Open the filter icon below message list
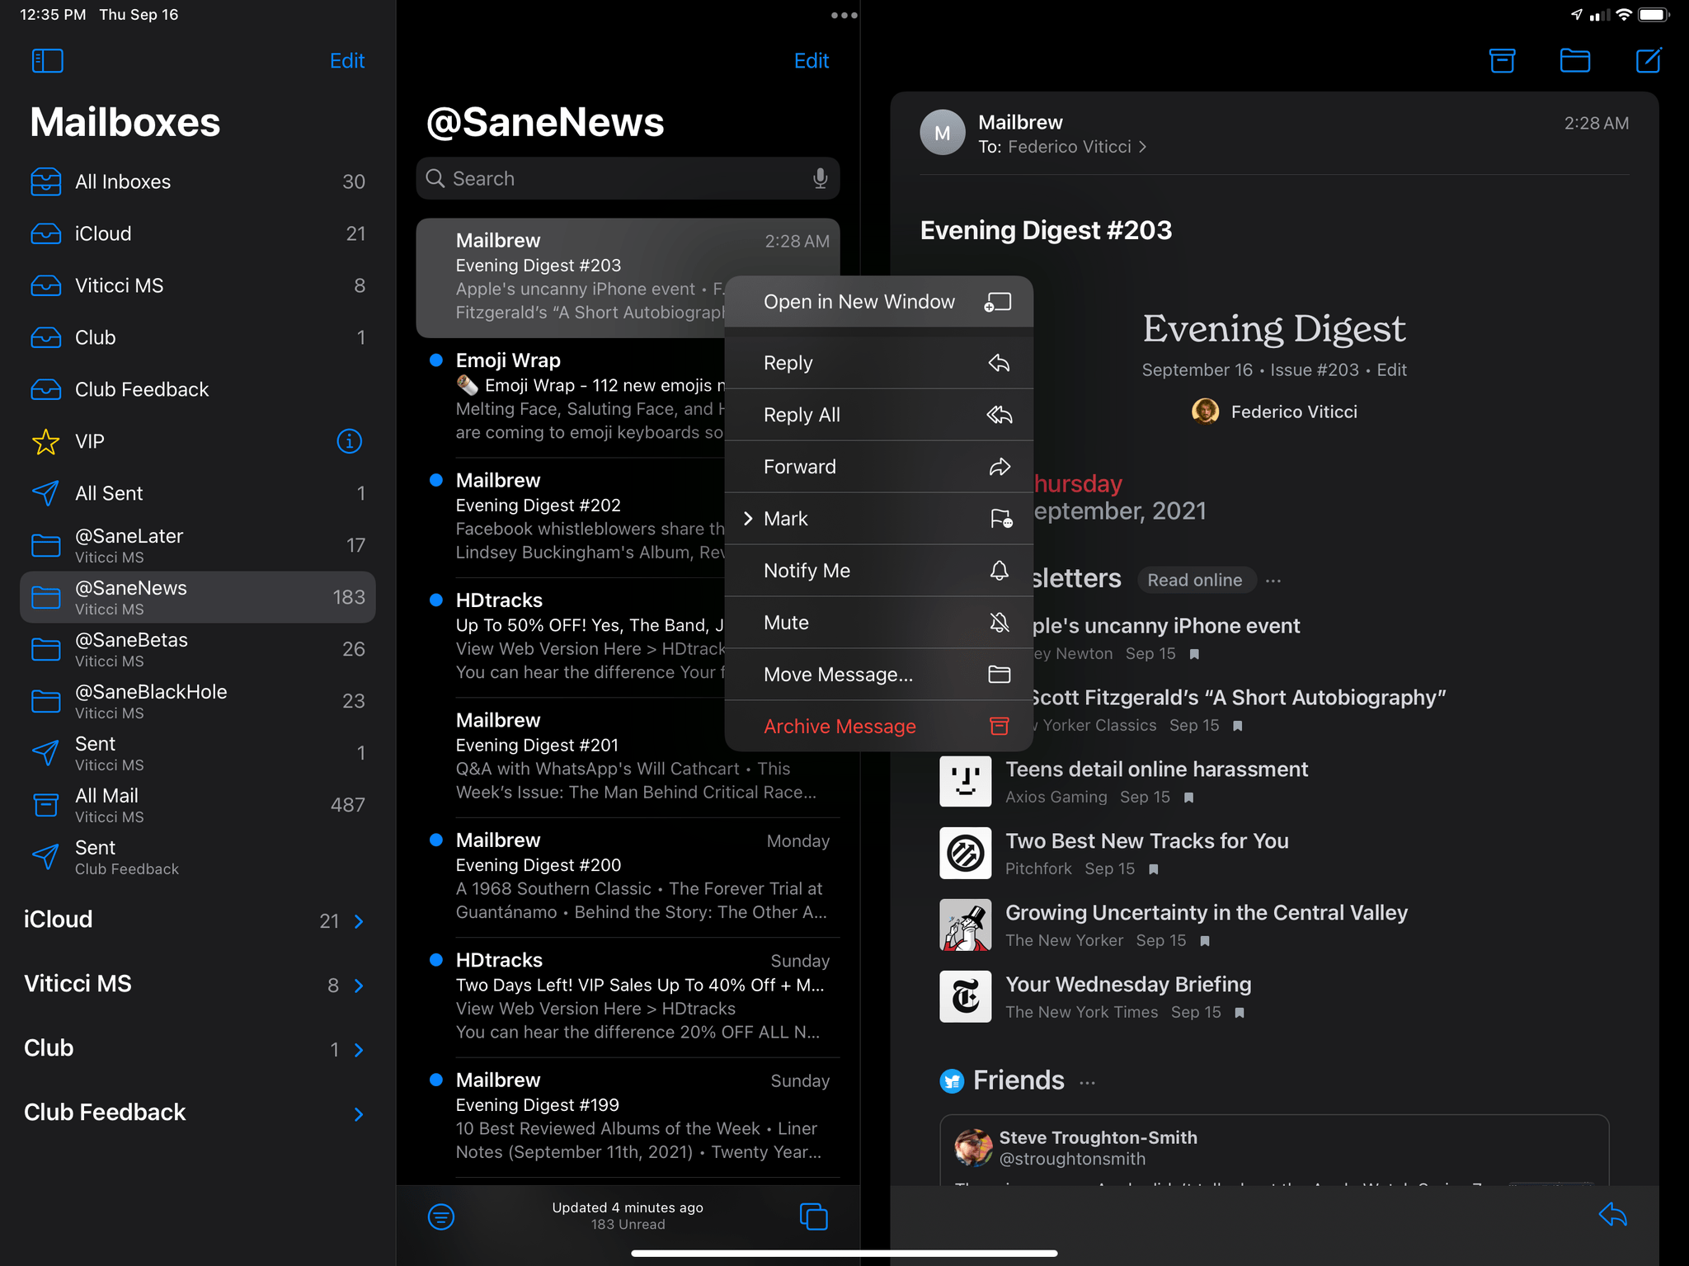Viewport: 1689px width, 1266px height. (441, 1216)
